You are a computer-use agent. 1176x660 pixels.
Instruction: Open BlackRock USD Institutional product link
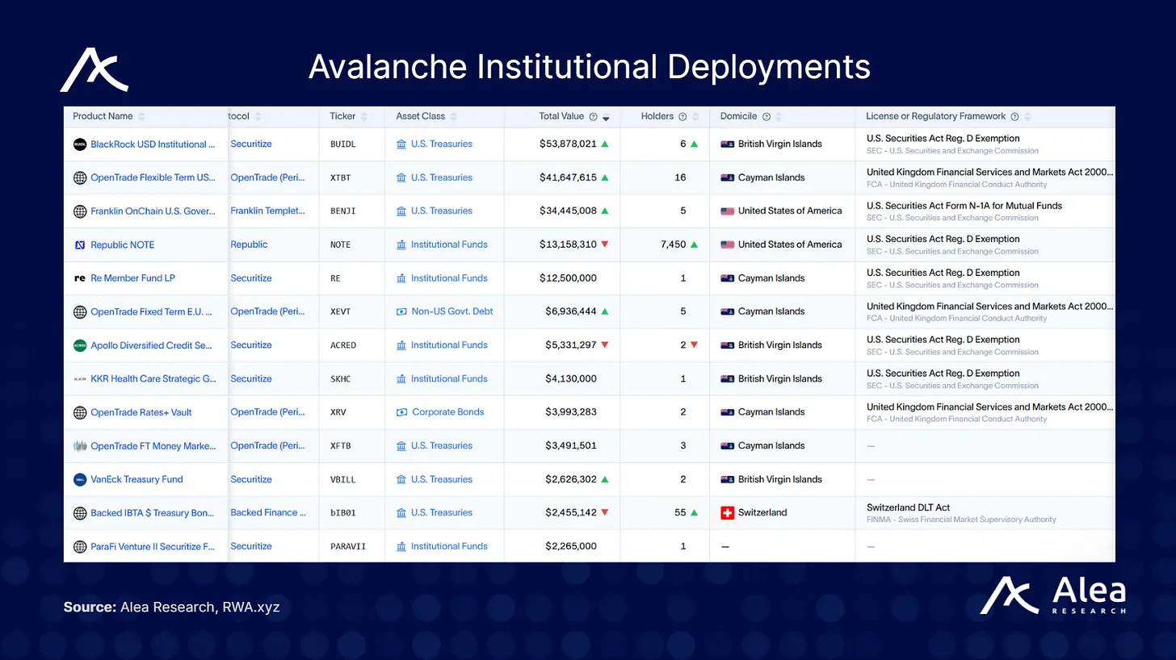click(153, 144)
